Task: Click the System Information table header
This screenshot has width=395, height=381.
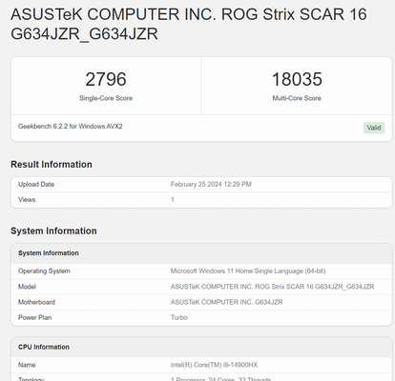Action: [x=49, y=253]
